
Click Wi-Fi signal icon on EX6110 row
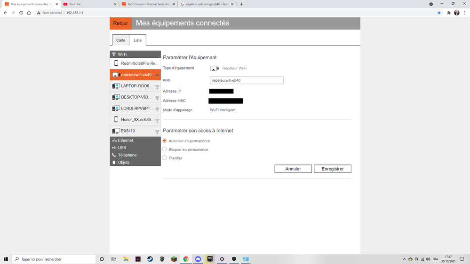click(157, 132)
